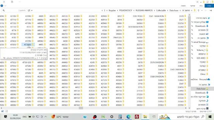
Task: Navigate with the right-pointing arrow button
Action: pyautogui.click(x=211, y=10)
